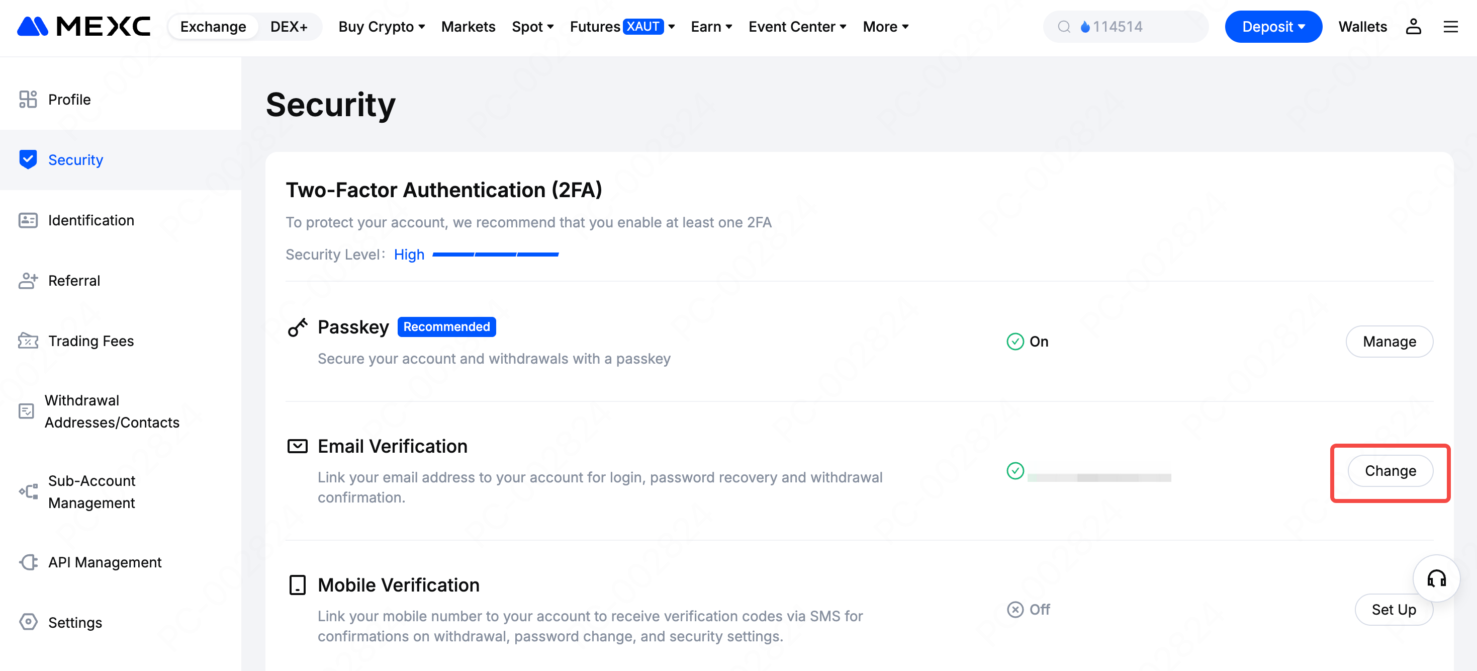Click the Mobile Verification phone icon
This screenshot has height=671, width=1477.
298,585
